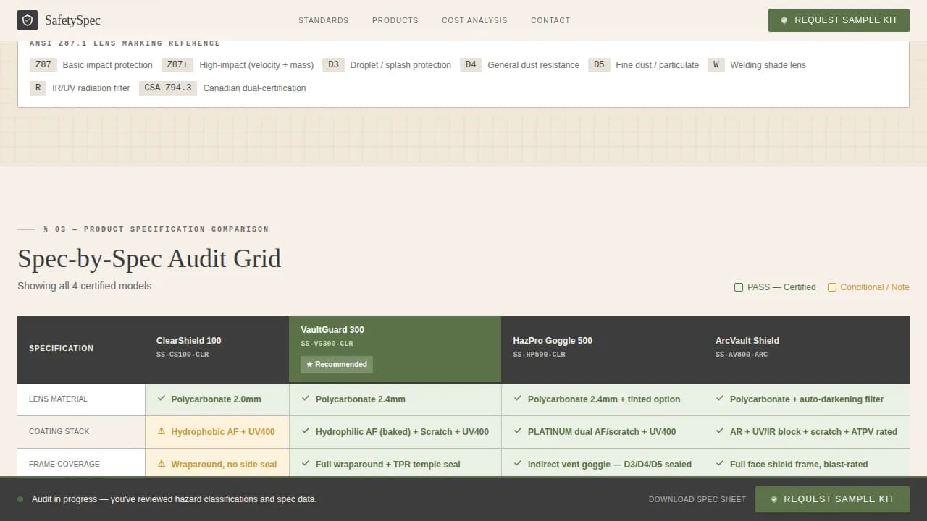This screenshot has width=927, height=521.
Task: Open the Contact nav link
Action: click(x=550, y=20)
